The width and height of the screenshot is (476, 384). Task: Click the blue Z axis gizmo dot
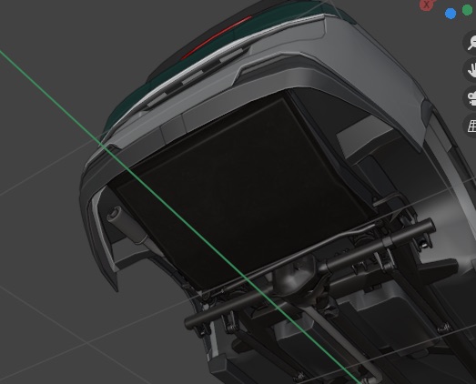pos(451,14)
